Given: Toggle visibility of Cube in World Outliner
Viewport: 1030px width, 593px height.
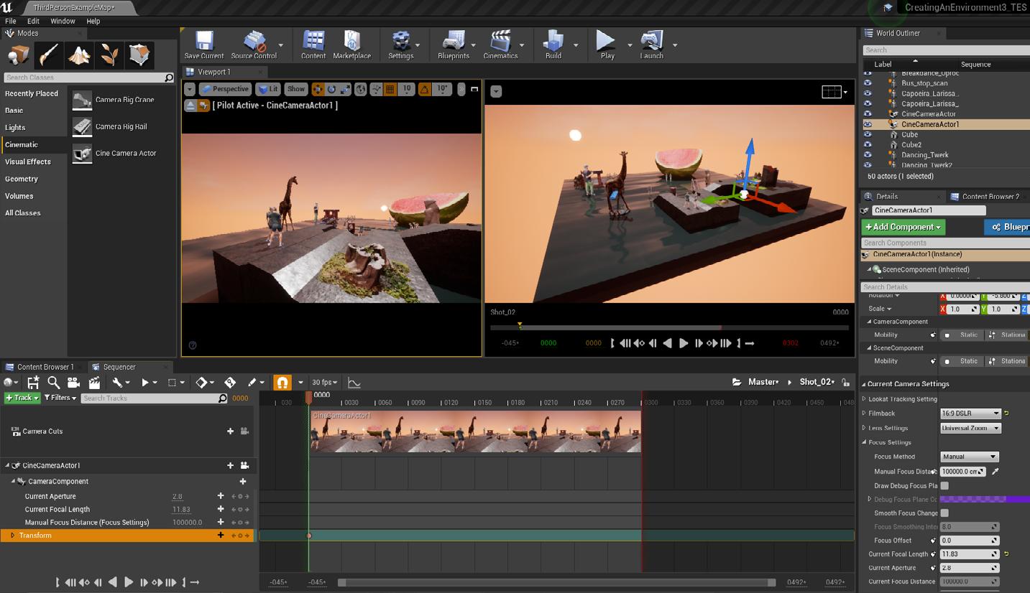Looking at the screenshot, I should point(868,134).
